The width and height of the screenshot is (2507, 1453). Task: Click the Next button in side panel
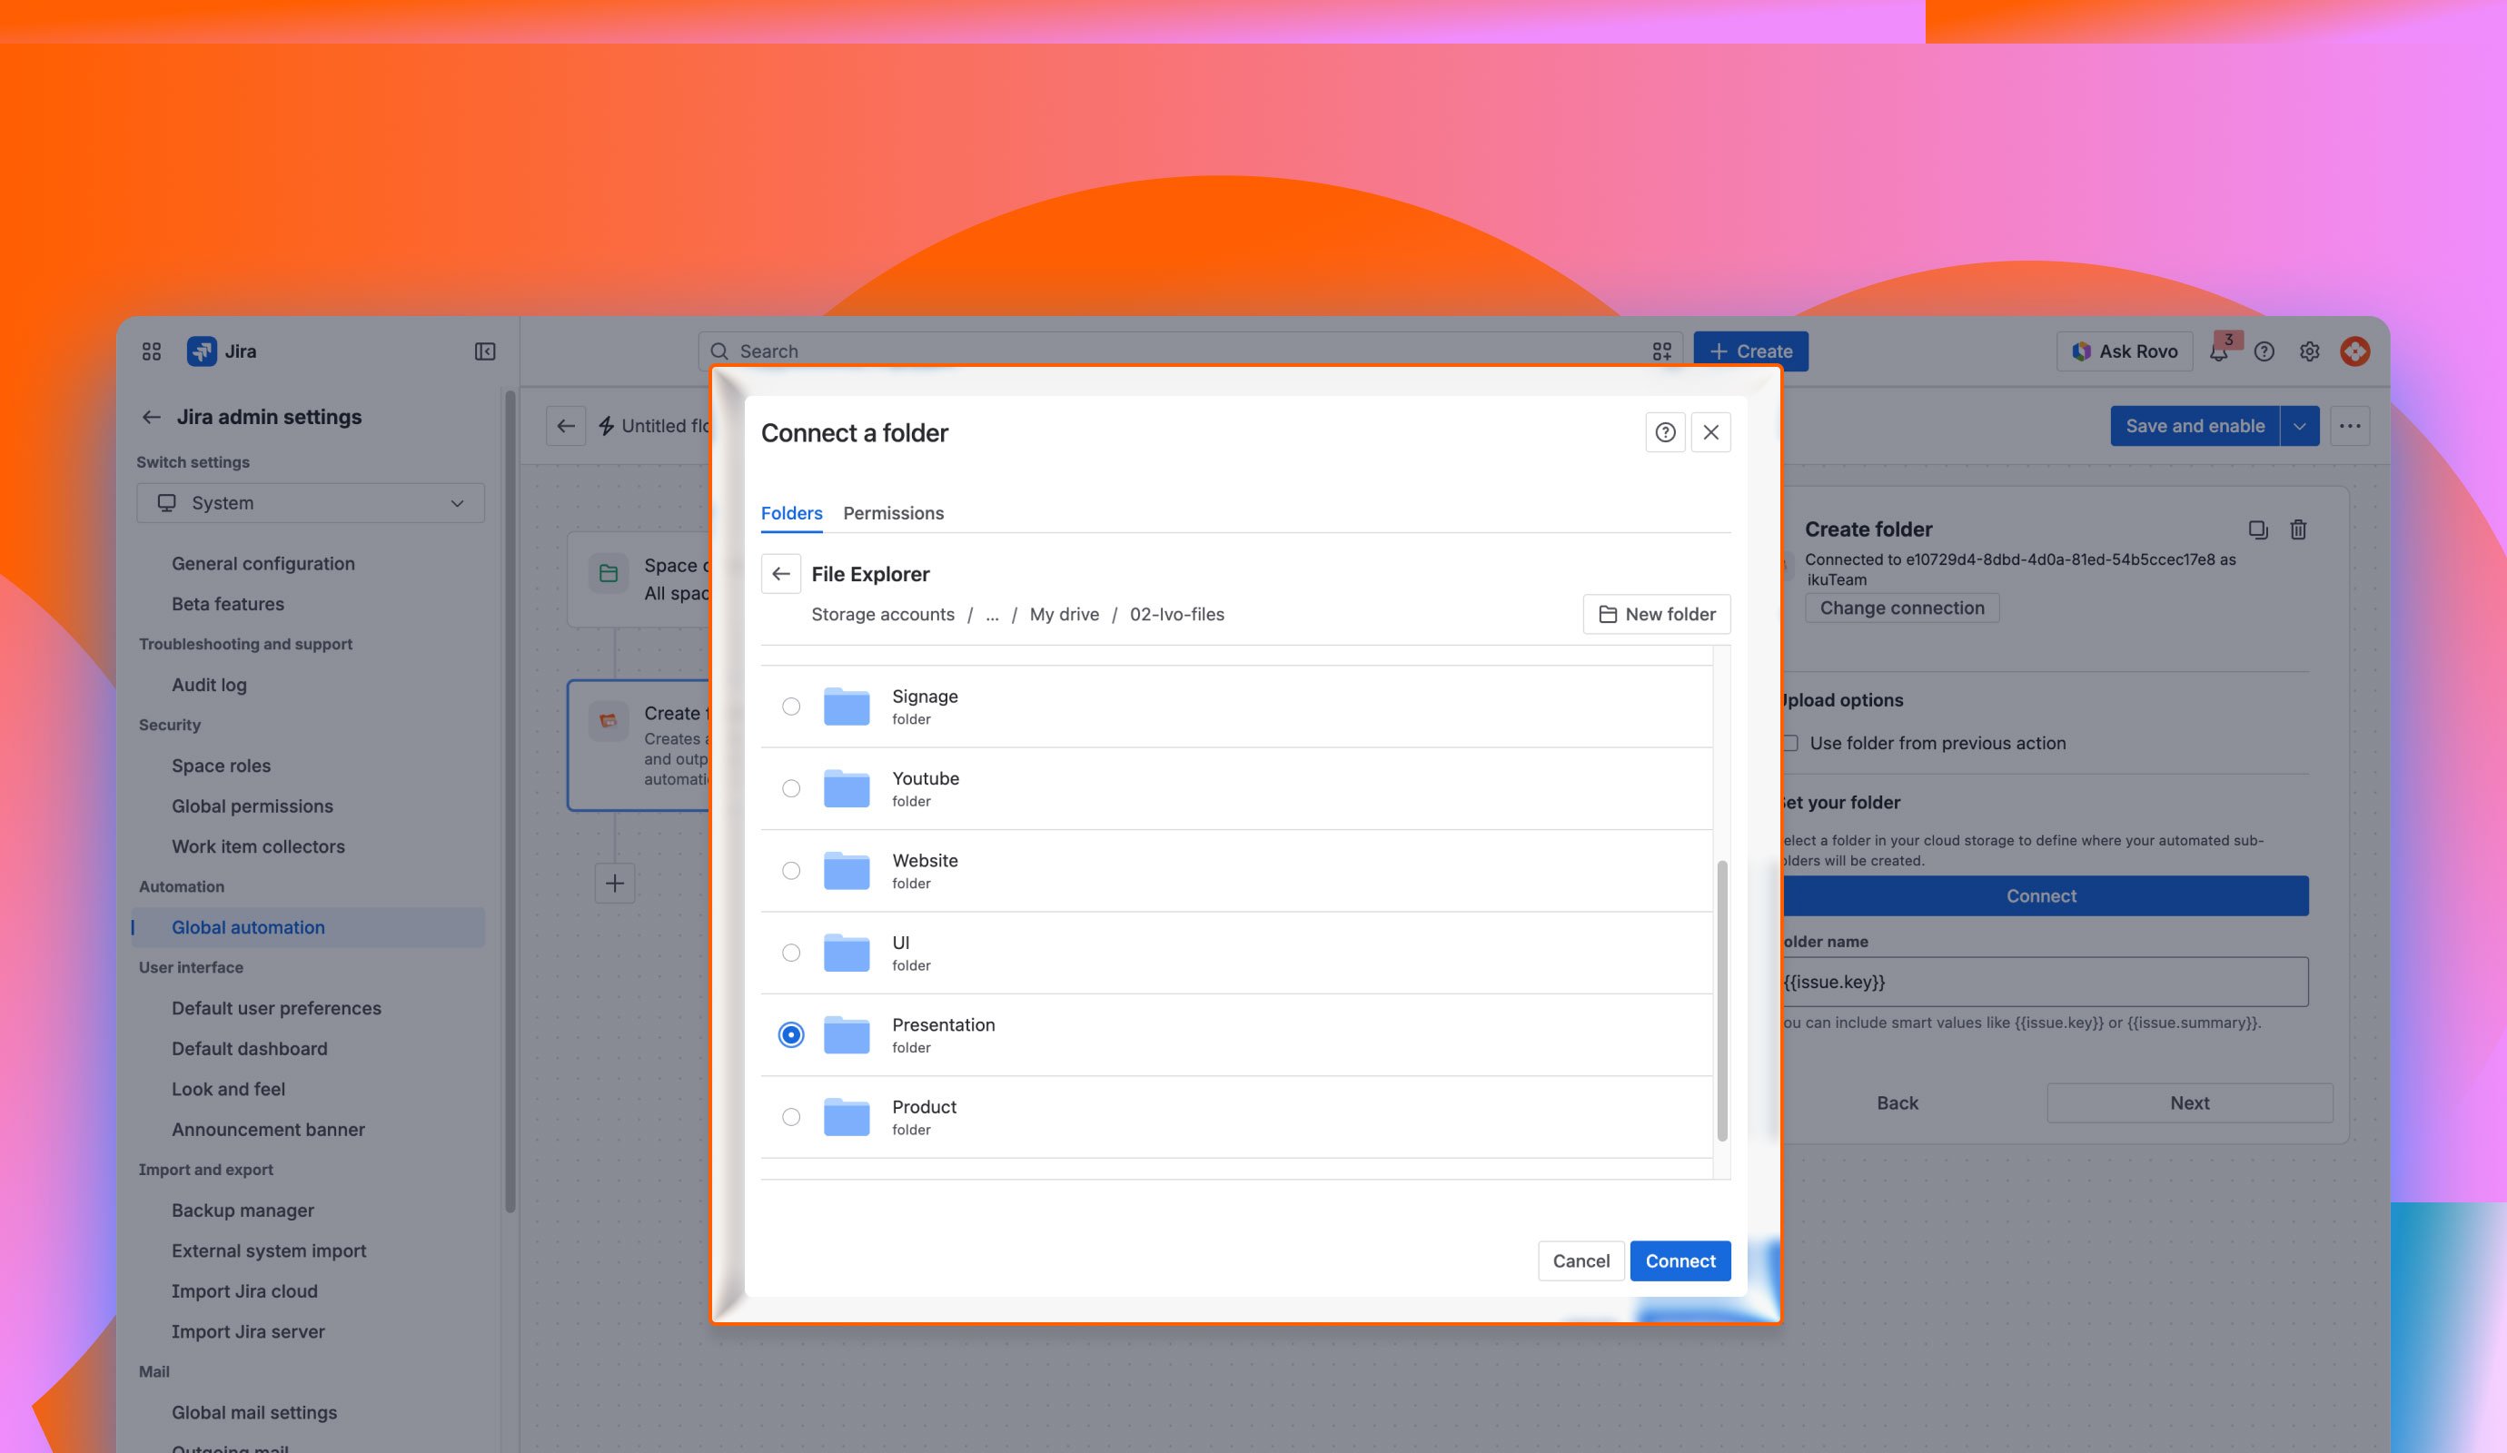tap(2190, 1103)
